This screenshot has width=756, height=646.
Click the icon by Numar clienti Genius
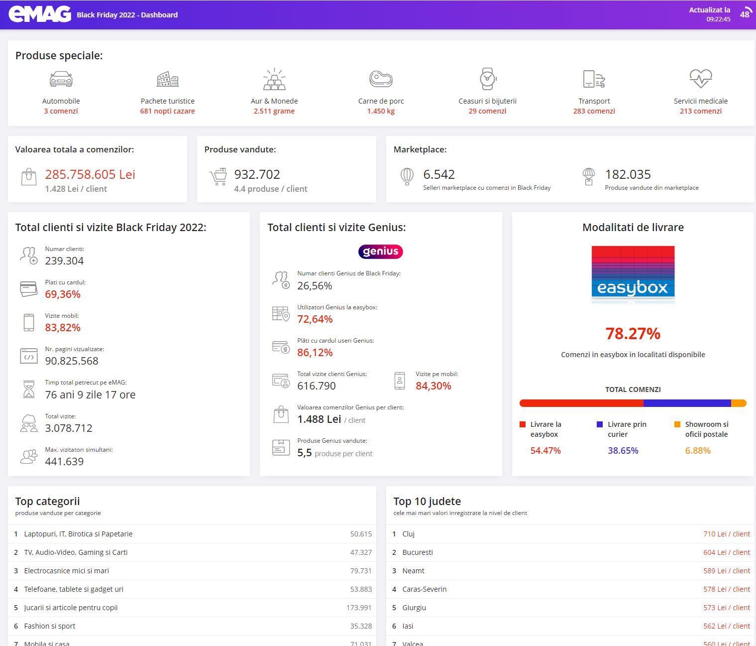point(281,280)
